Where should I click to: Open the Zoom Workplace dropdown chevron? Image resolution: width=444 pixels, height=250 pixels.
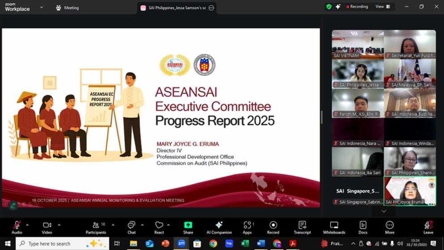42,7
